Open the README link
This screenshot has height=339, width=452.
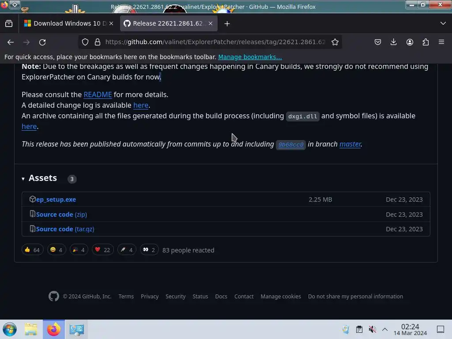coord(98,94)
